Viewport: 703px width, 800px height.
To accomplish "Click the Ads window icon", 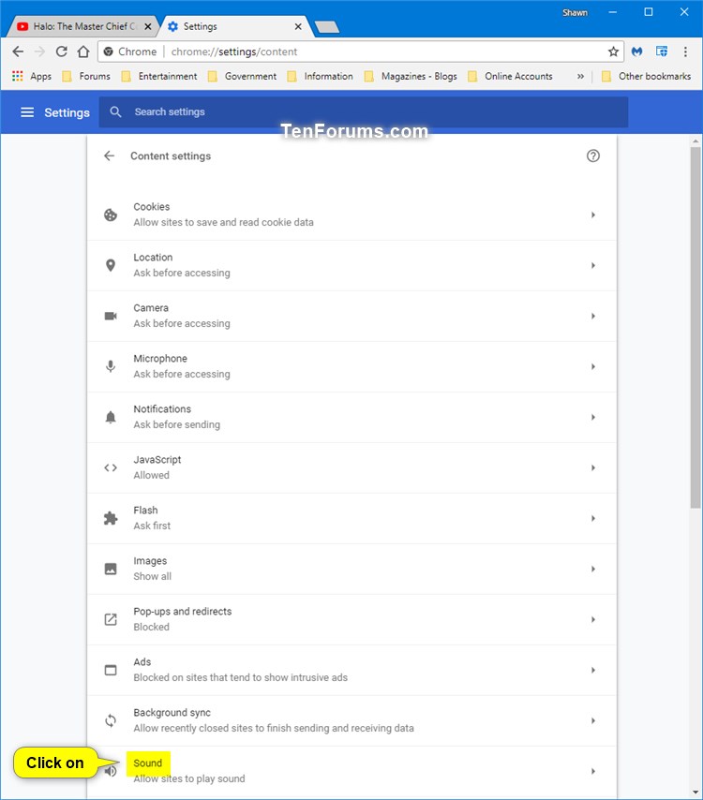I will [x=111, y=670].
